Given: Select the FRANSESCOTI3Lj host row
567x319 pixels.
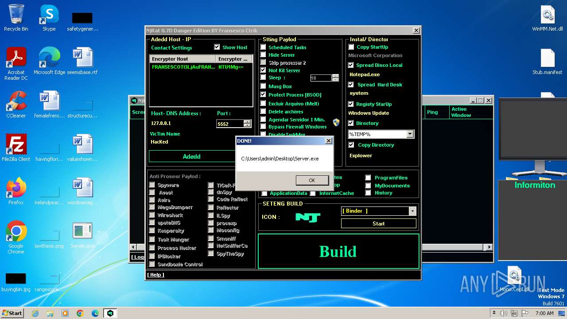Looking at the screenshot, I should pos(201,67).
